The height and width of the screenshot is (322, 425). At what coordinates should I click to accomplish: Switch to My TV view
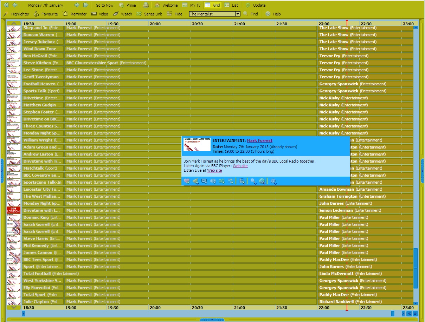click(x=192, y=5)
